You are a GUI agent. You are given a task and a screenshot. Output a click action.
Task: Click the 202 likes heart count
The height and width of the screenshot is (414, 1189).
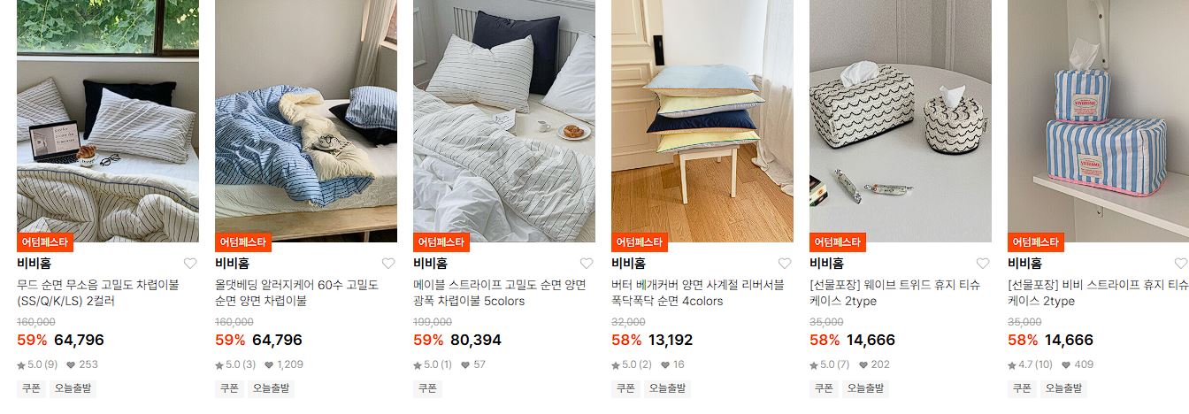pos(874,364)
